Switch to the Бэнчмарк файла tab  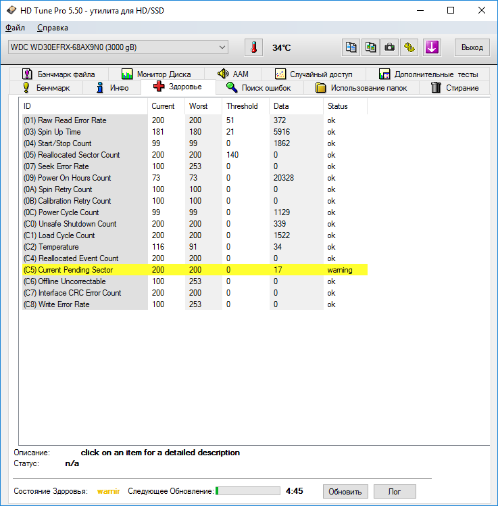(x=58, y=74)
